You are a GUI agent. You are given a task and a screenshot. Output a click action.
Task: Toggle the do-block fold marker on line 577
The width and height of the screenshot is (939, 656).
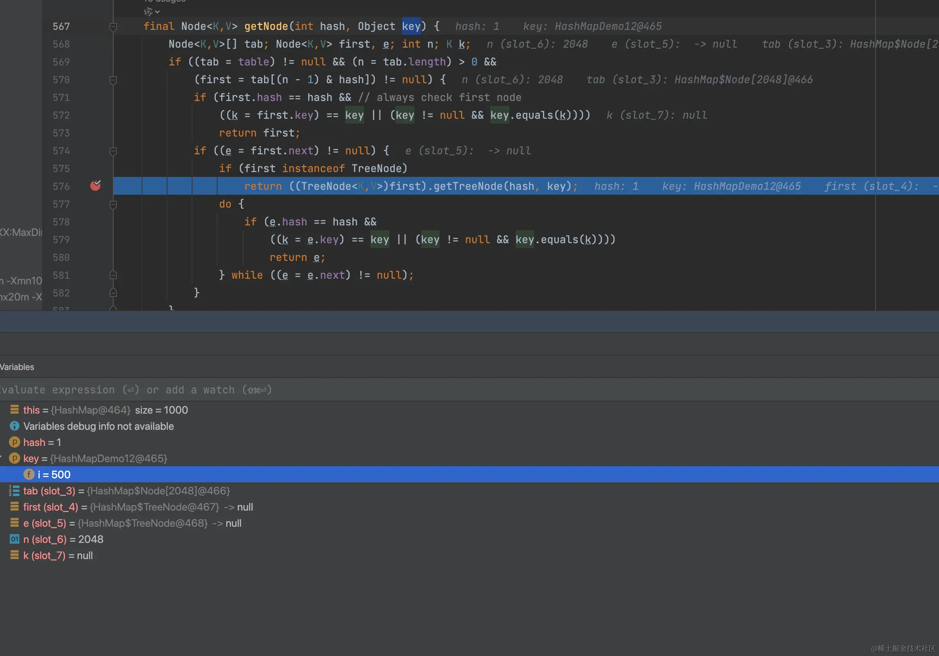coord(113,204)
